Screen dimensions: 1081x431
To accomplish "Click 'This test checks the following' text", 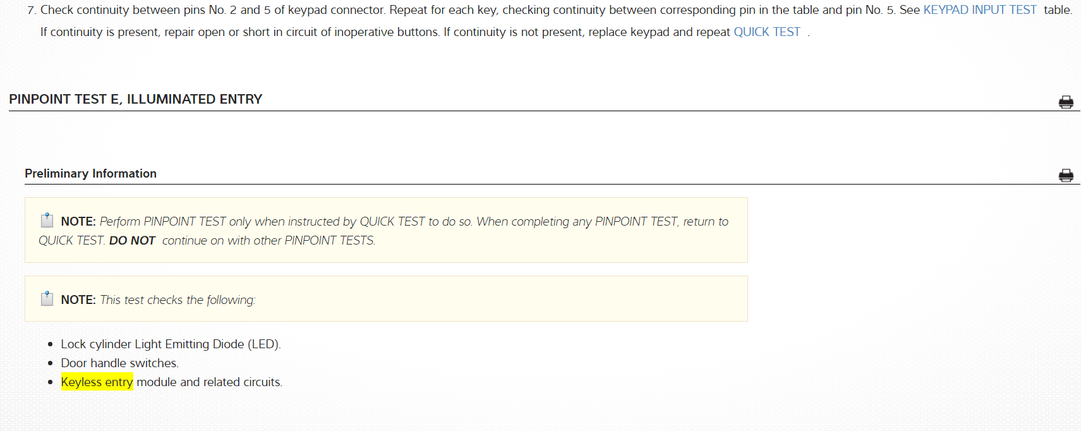I will point(178,300).
